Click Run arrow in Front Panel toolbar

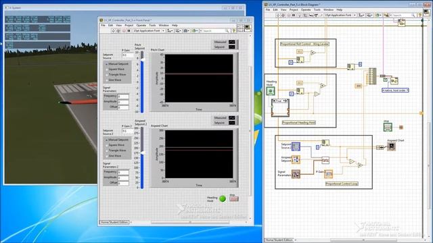(113, 31)
